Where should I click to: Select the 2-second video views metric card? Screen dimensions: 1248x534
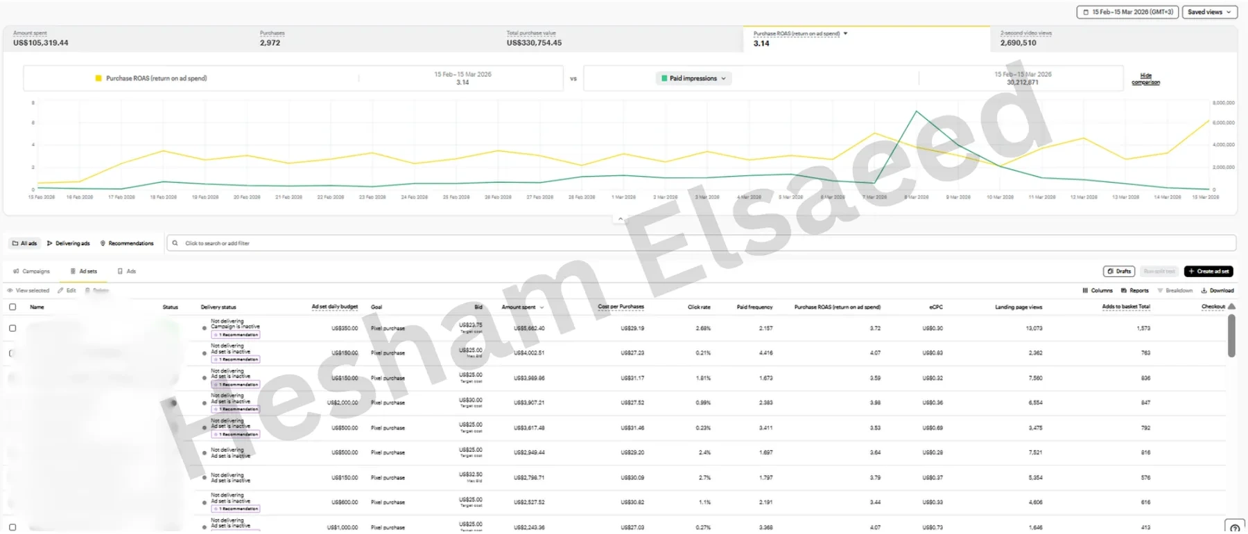(1113, 38)
